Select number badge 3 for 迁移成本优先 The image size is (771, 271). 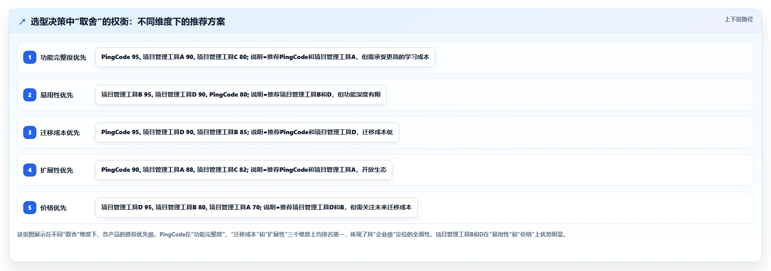coord(30,132)
